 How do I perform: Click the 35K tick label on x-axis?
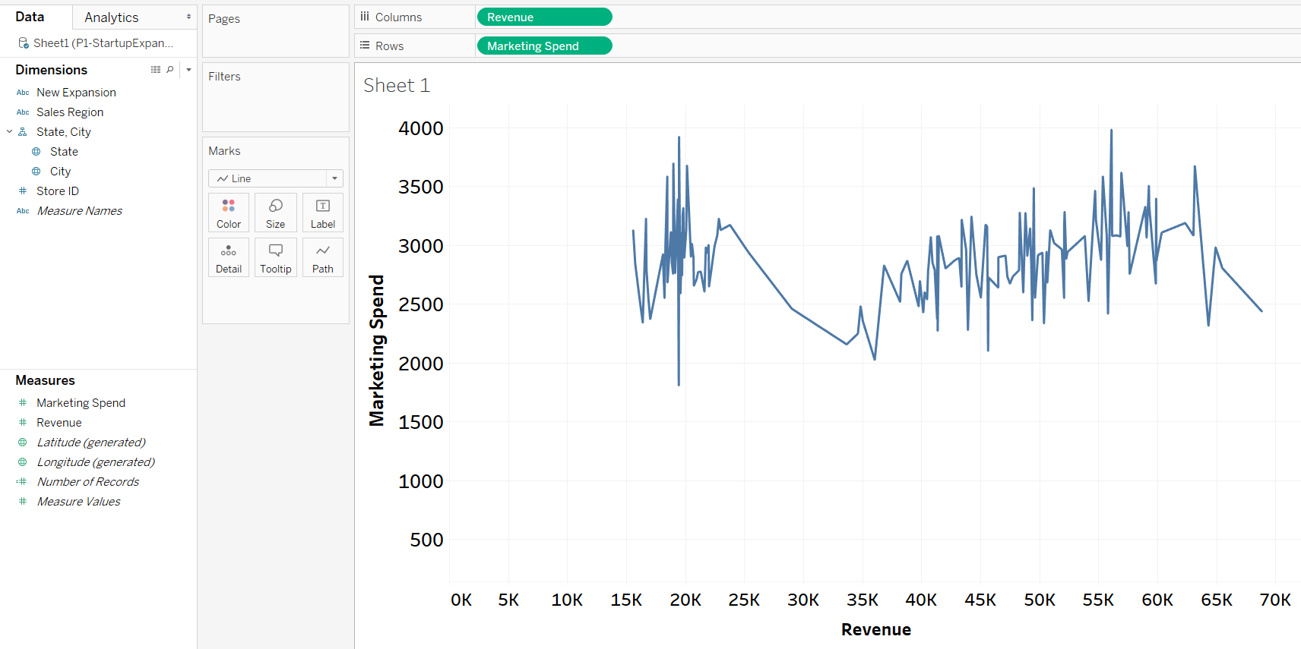pyautogui.click(x=863, y=600)
